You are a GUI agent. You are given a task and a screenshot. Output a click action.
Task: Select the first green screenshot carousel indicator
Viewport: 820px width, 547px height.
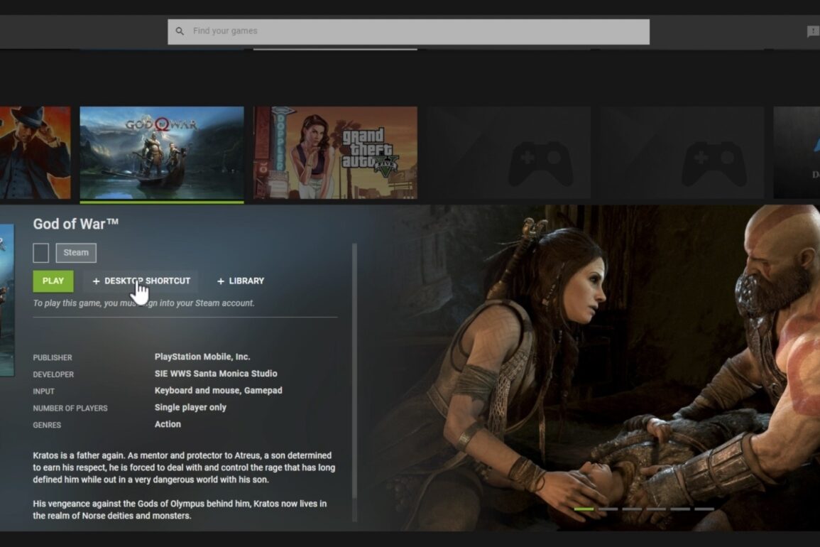click(x=584, y=509)
